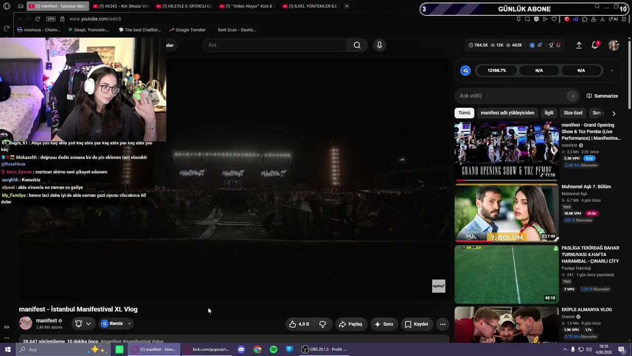Click the vidIQ alerts bell icon

(559, 45)
